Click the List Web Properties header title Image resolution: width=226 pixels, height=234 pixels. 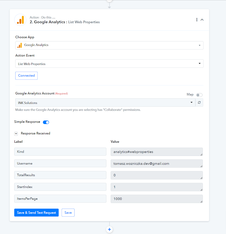click(x=84, y=22)
